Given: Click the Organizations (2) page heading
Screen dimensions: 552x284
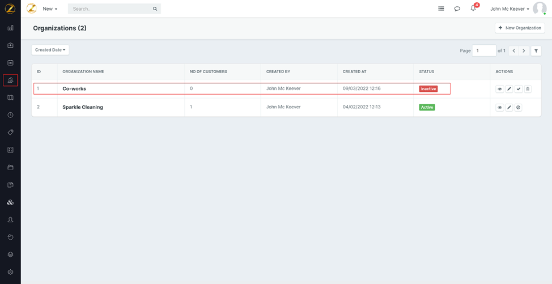Looking at the screenshot, I should 60,28.
